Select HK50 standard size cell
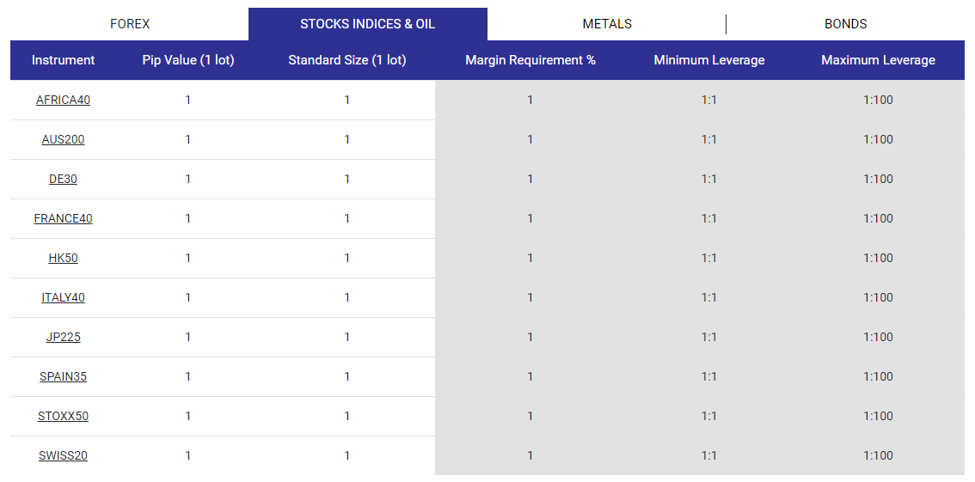Screen dimensions: 975x482 coord(347,258)
